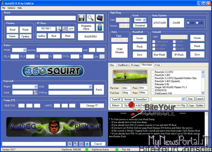Click the blue info circle icon at bottom
The image size is (212, 152).
[87, 144]
